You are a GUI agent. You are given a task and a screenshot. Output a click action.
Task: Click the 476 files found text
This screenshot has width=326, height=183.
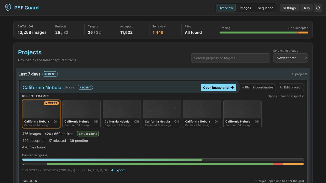pos(34,147)
